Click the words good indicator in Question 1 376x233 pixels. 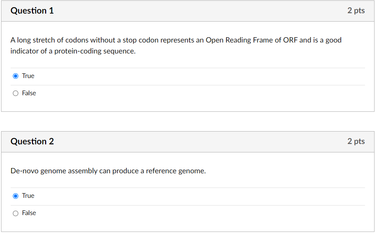pyautogui.click(x=333, y=40)
